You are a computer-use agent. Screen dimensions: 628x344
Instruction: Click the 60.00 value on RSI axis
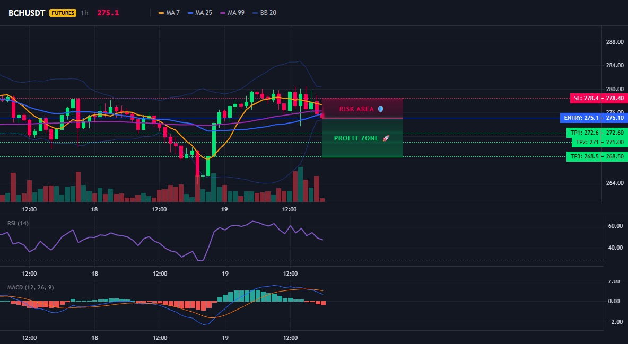pyautogui.click(x=615, y=226)
